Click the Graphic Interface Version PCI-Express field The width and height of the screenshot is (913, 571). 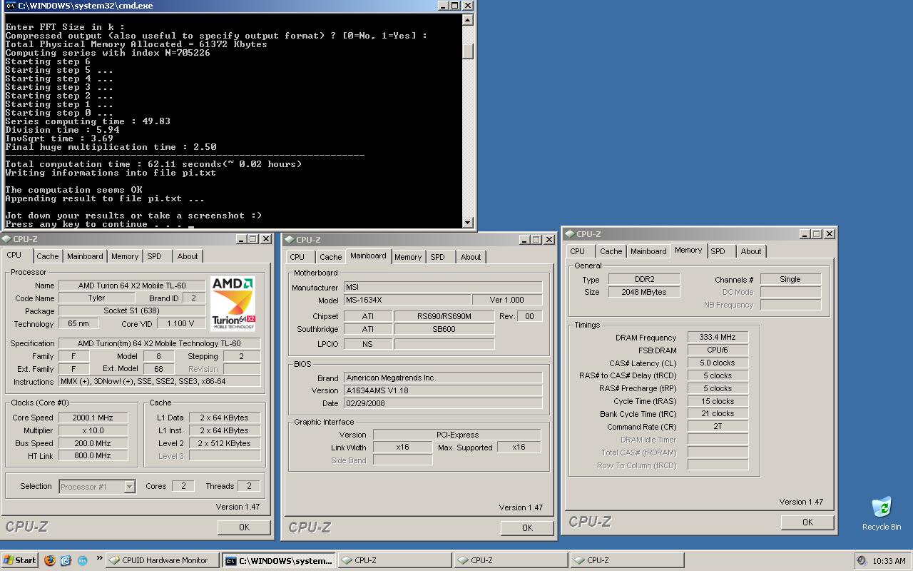coord(457,435)
